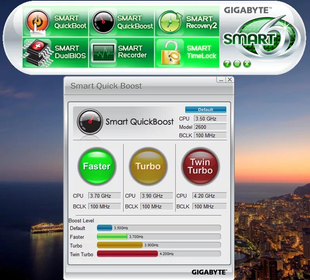Click the GIGABYTE brand text at top

(x=248, y=10)
